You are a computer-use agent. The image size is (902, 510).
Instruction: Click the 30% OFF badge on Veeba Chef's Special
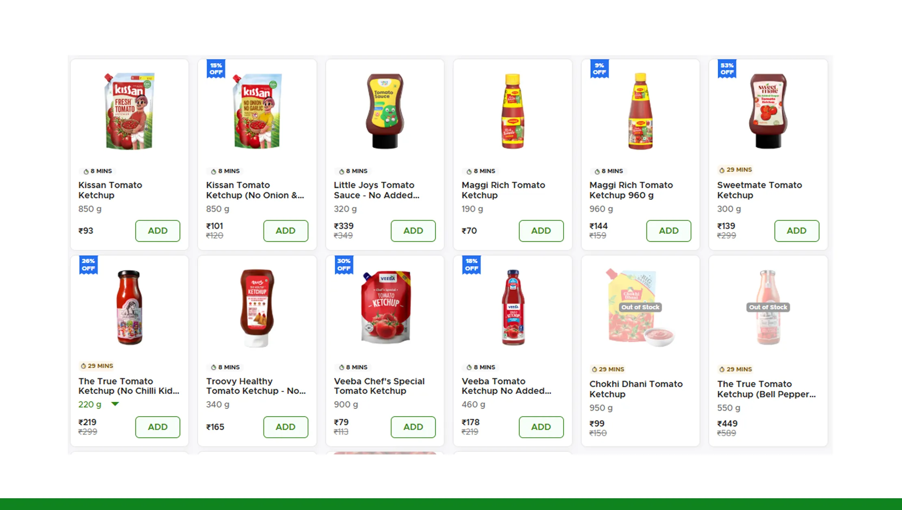343,265
